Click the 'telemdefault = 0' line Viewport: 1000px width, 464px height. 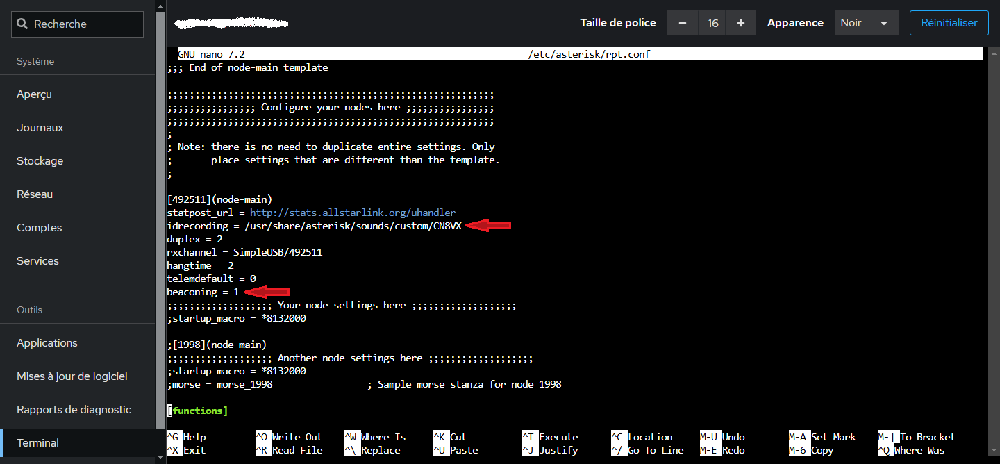(211, 279)
